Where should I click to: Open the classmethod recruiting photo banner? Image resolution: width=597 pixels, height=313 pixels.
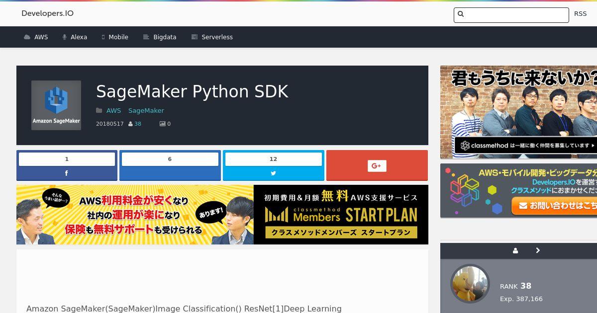518,112
